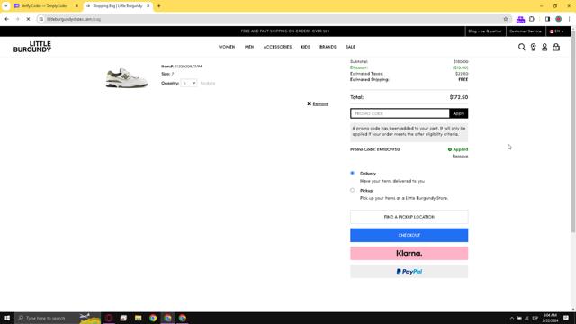Open File Explorer from the taskbar
The height and width of the screenshot is (324, 576).
pyautogui.click(x=138, y=318)
